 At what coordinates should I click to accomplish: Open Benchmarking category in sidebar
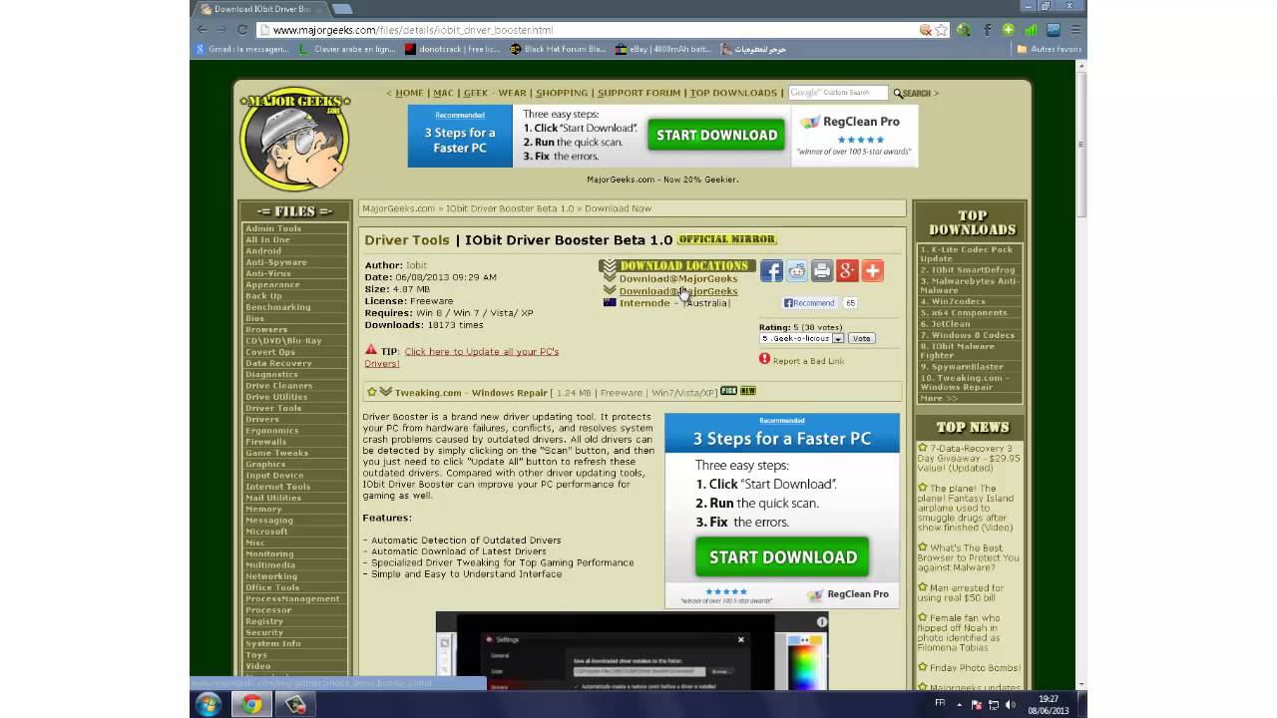coord(278,307)
